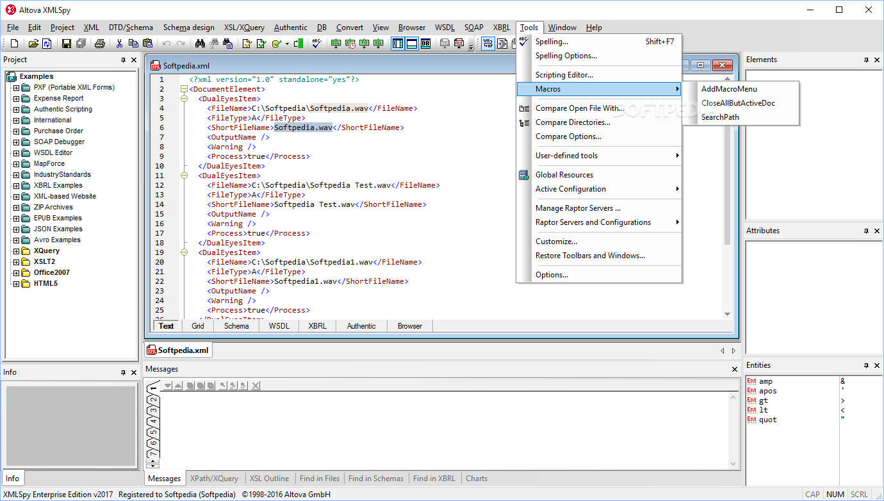
Task: Open Options from Tools menu
Action: (599, 275)
